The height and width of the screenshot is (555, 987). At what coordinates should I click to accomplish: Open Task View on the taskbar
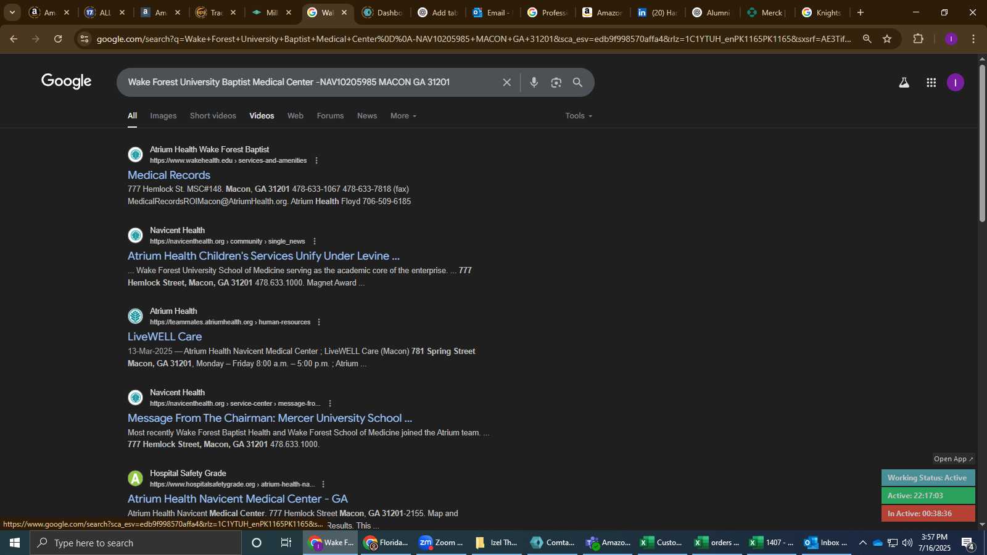tap(286, 543)
